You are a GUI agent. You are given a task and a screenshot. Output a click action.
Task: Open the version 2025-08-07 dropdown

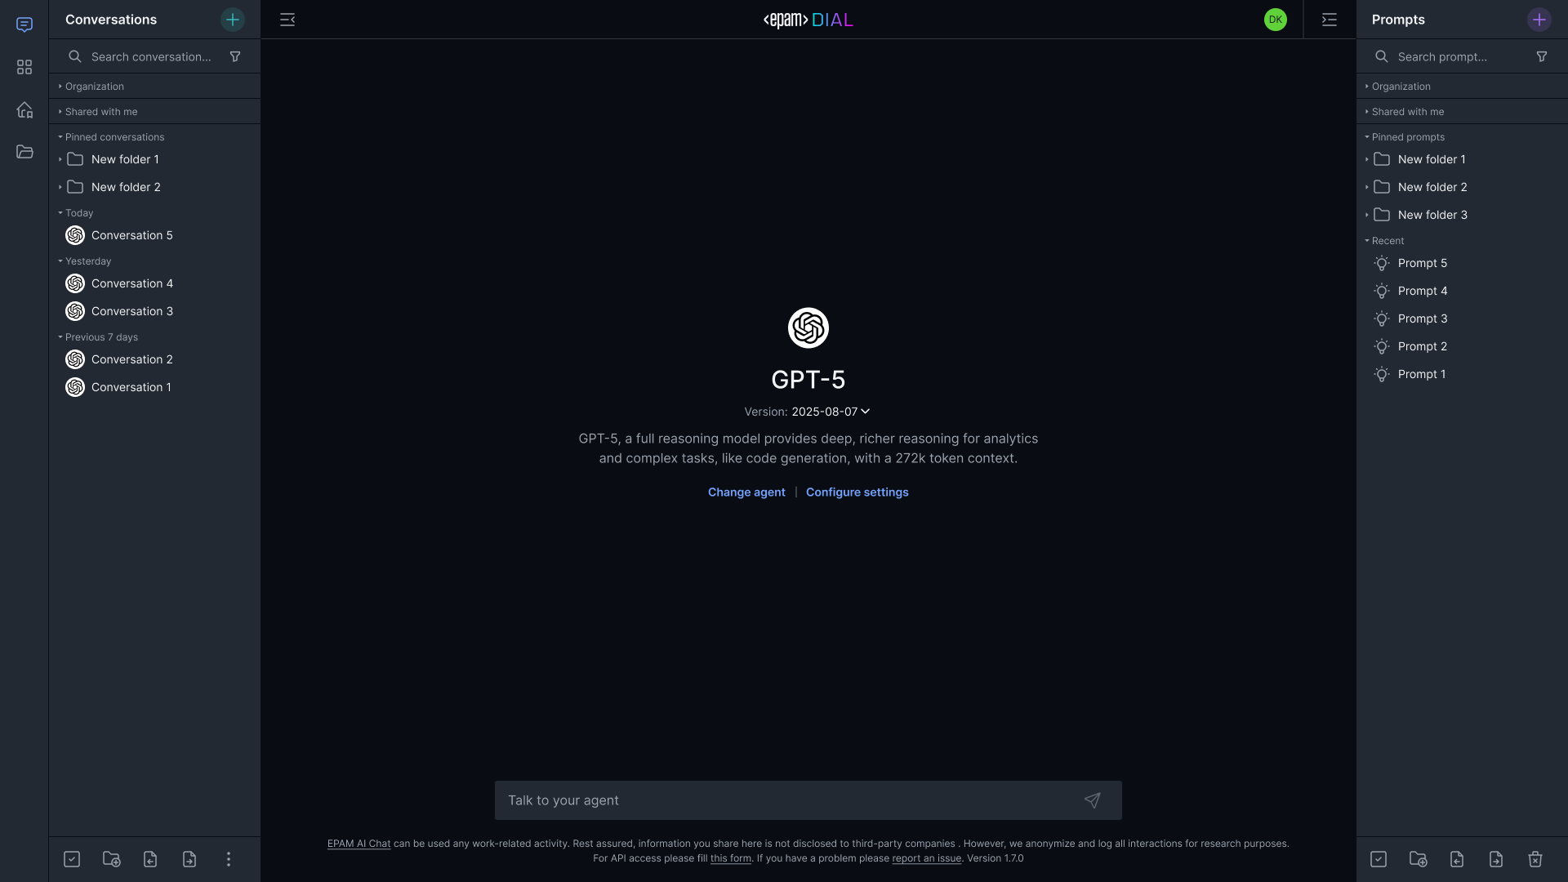click(x=831, y=412)
